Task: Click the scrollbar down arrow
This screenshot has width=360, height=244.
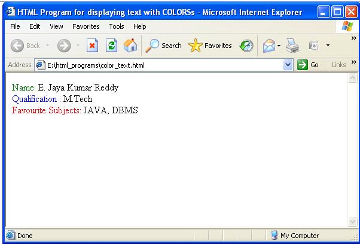Action: click(x=352, y=222)
